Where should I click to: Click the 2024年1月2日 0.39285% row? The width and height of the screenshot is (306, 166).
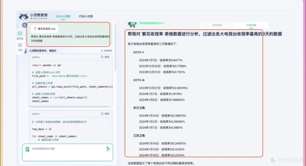[162, 122]
